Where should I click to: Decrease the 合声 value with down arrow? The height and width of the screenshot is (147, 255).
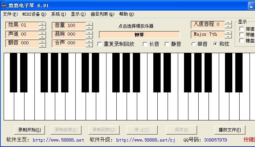89,45
